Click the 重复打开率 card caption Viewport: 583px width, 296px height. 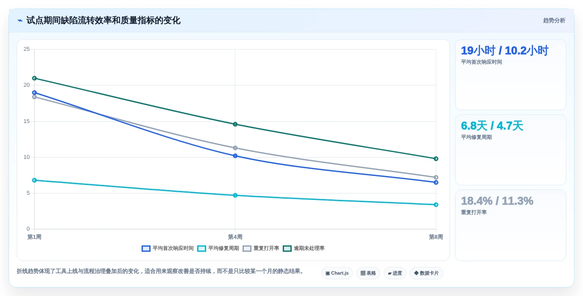click(x=474, y=212)
